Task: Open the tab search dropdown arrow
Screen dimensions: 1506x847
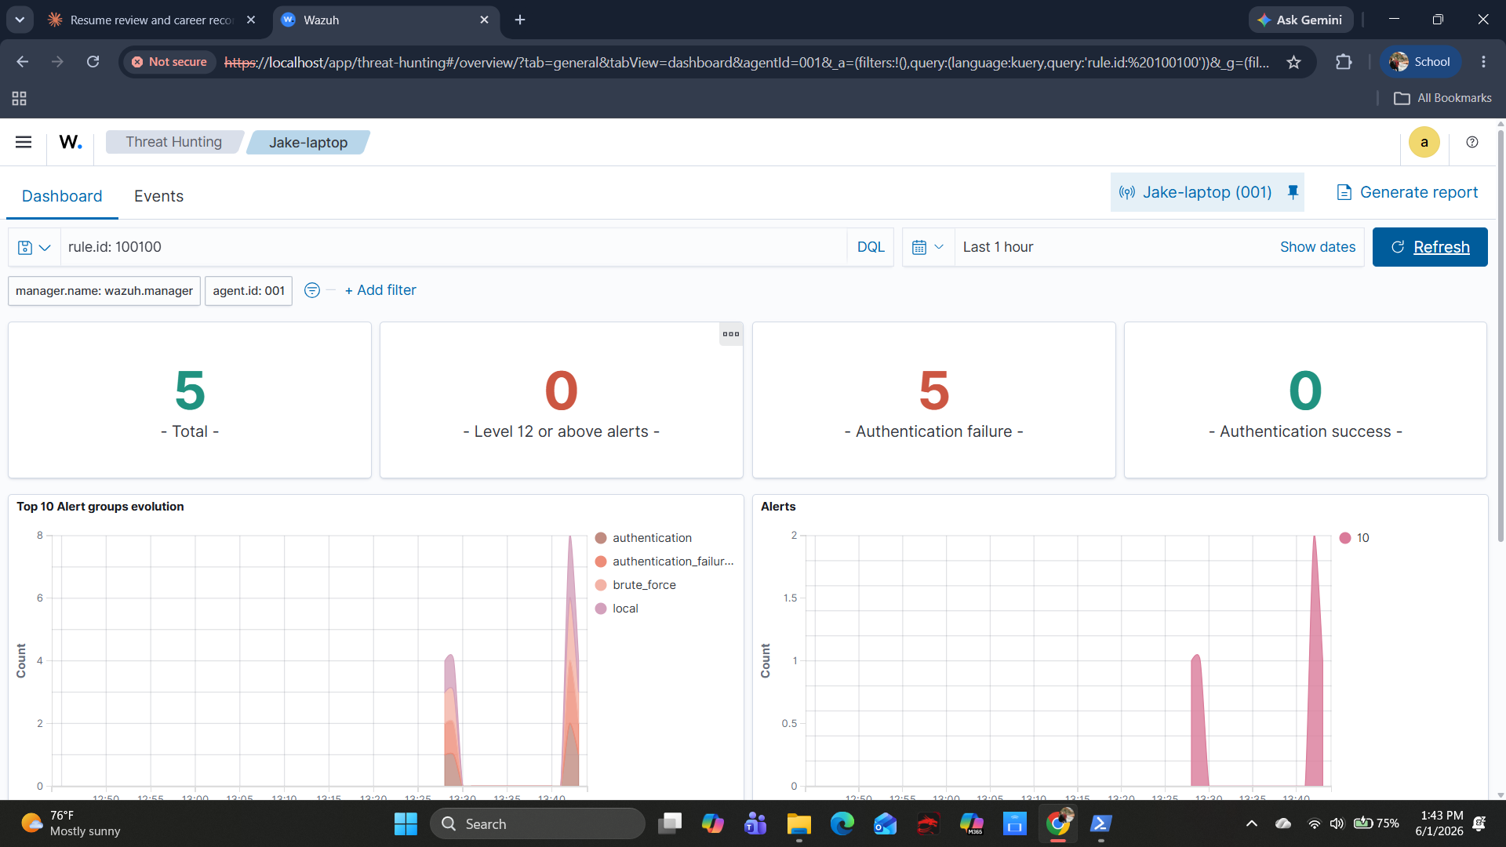Action: click(x=20, y=20)
